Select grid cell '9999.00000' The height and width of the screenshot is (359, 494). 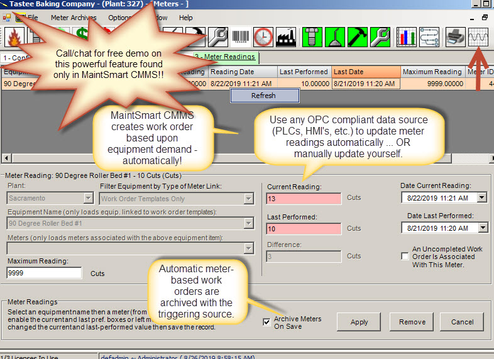[x=432, y=84]
